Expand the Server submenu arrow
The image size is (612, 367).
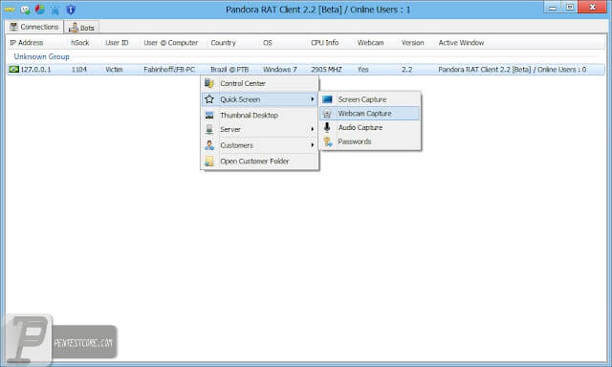313,129
